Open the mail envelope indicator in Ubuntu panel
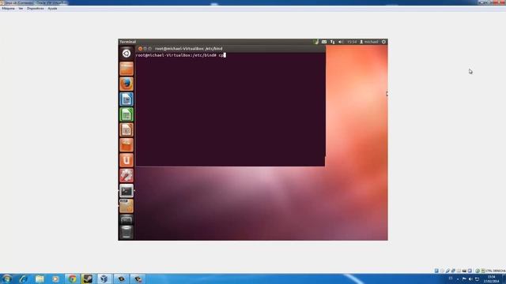Viewport: 506px width, 284px height. (324, 42)
